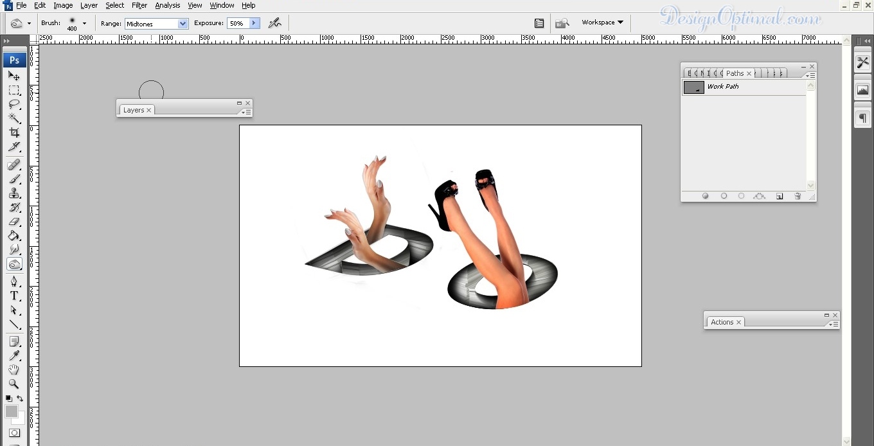This screenshot has height=446, width=874.
Task: Open the Workspace dropdown
Action: tap(602, 22)
